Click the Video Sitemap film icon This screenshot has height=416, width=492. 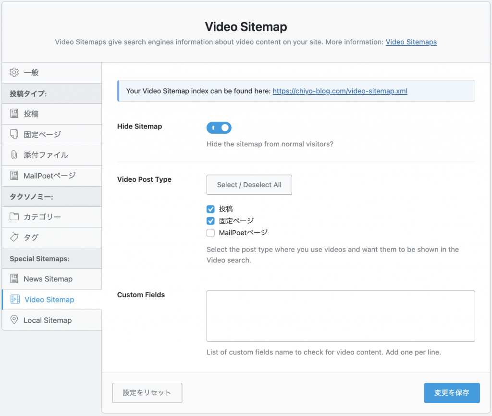(15, 300)
